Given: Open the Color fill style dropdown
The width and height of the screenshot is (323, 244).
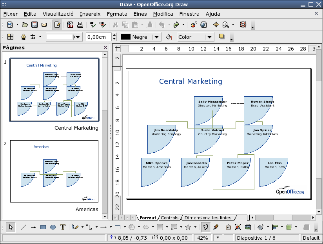Looking at the screenshot, I should pos(209,37).
